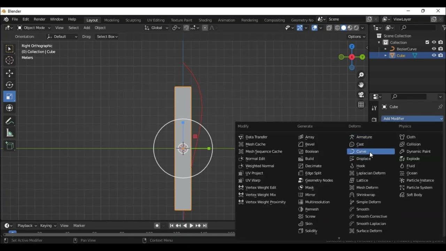
Task: Select the Measure tool
Action: tap(9, 133)
